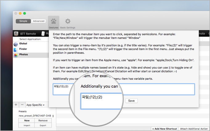Click Add New Shortcut button

[165, 129]
